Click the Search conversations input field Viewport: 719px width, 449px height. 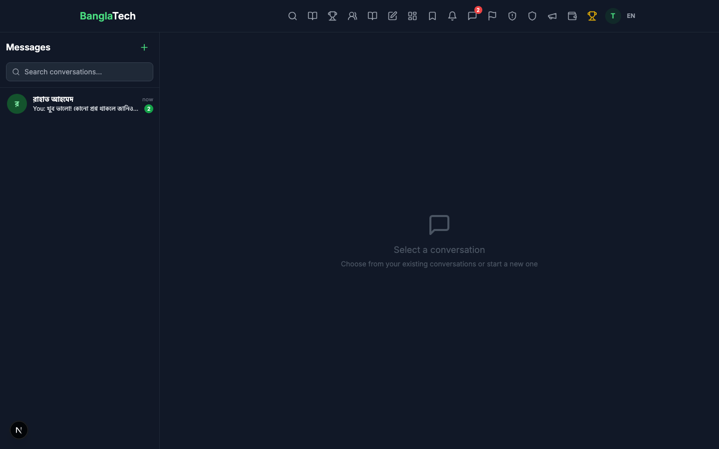pyautogui.click(x=80, y=72)
